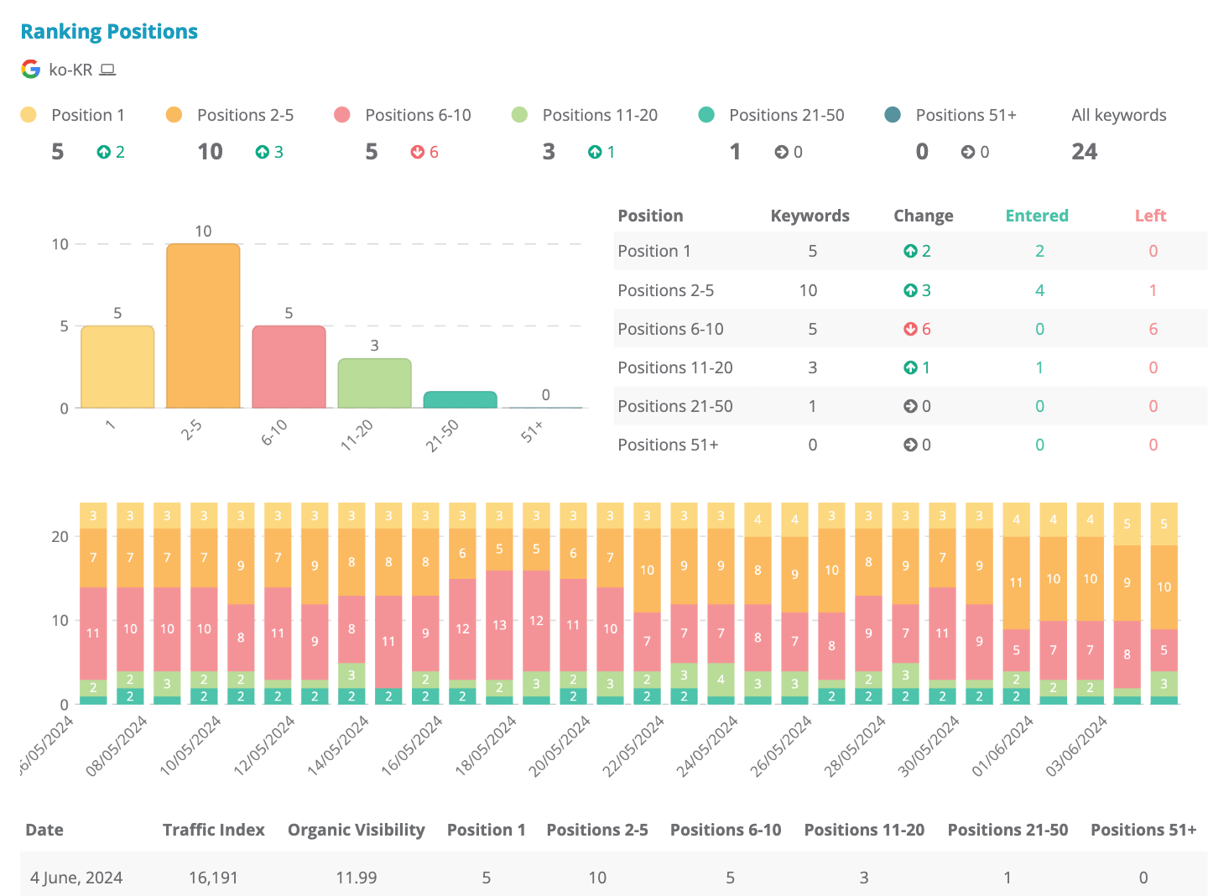Click the neutral arrow in Positions 21-50 table row
Image resolution: width=1208 pixels, height=896 pixels.
pyautogui.click(x=910, y=406)
